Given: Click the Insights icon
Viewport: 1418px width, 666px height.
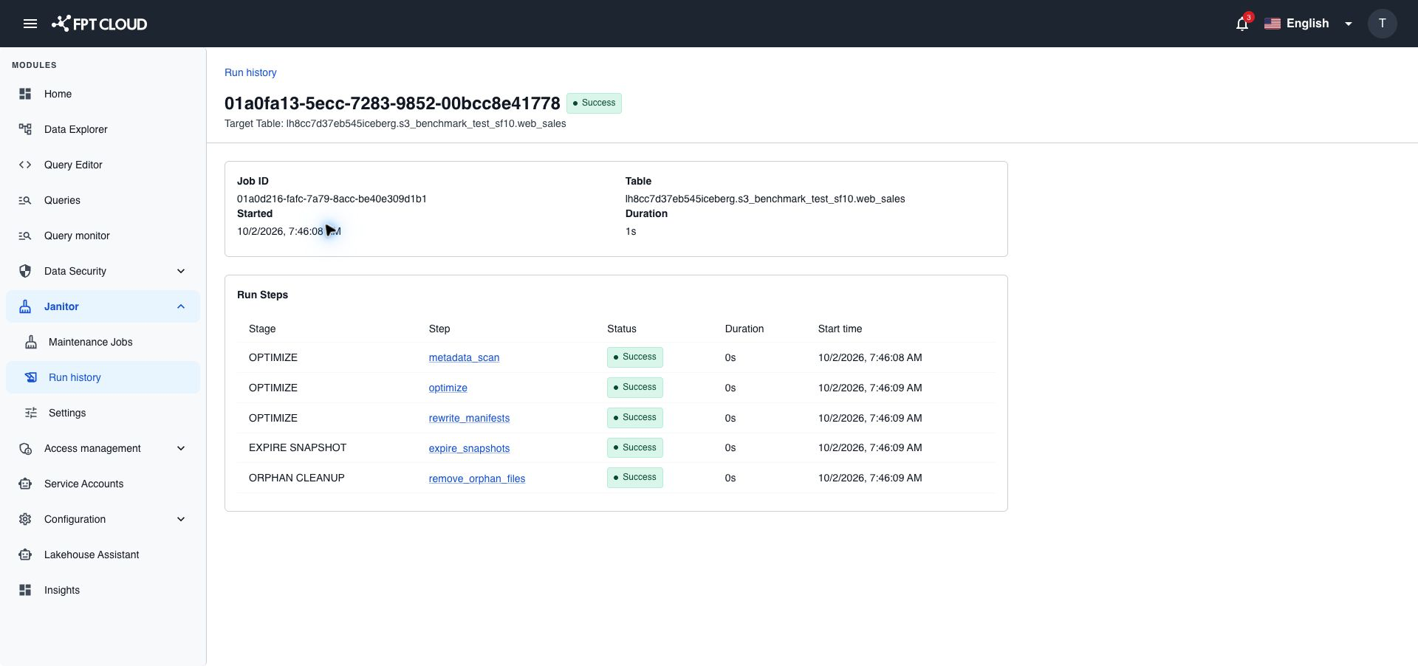Looking at the screenshot, I should pos(25,590).
